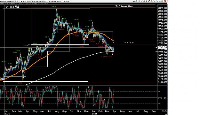The width and height of the screenshot is (200, 115).
Task: Click the thick white line near 1450
Action: 45,81
